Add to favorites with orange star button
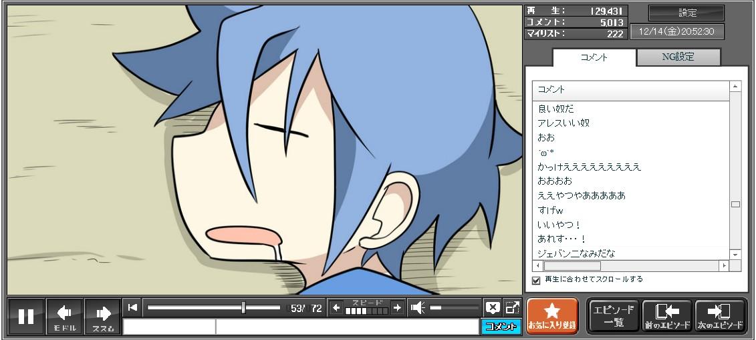 click(x=552, y=315)
